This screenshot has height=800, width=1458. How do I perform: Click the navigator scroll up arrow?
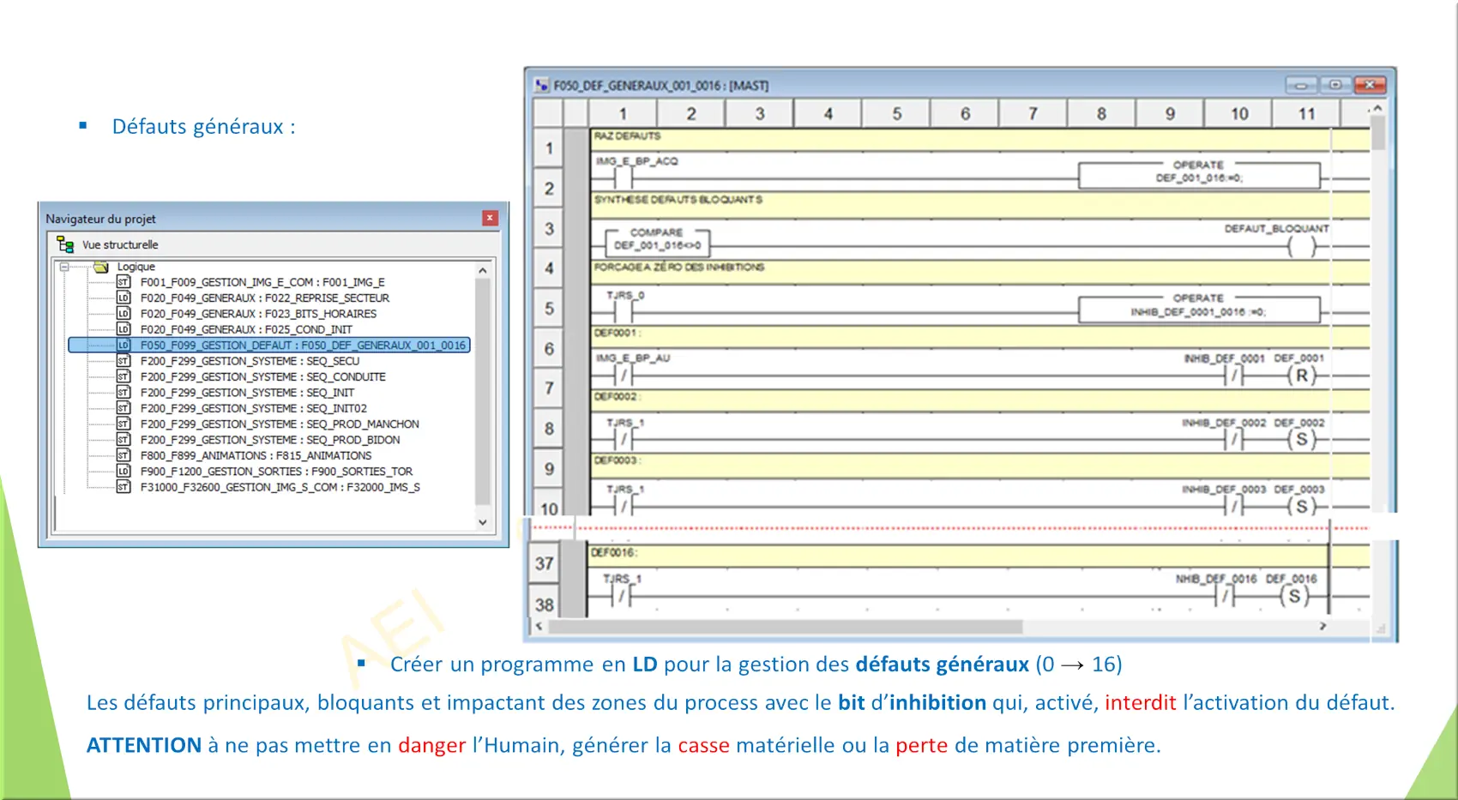[x=483, y=270]
